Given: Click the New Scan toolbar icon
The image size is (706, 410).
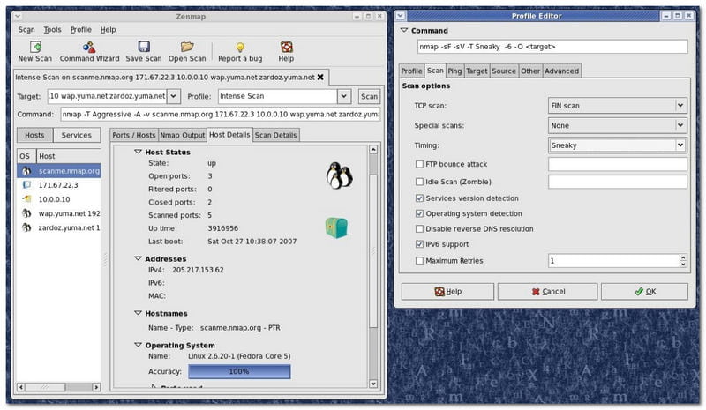Looking at the screenshot, I should (x=35, y=47).
